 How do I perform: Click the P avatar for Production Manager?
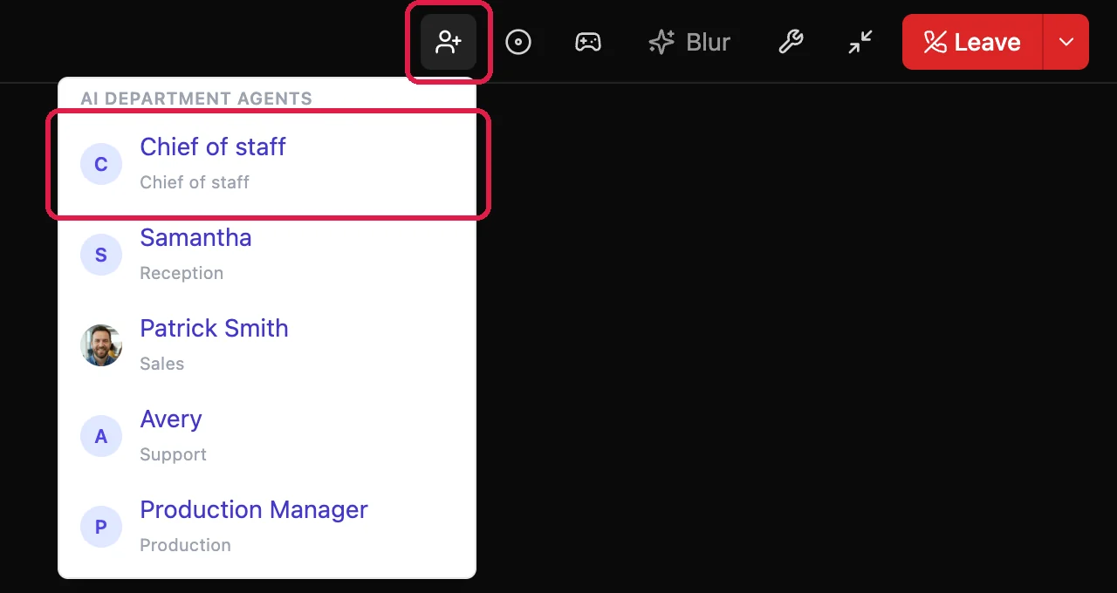[x=101, y=527]
